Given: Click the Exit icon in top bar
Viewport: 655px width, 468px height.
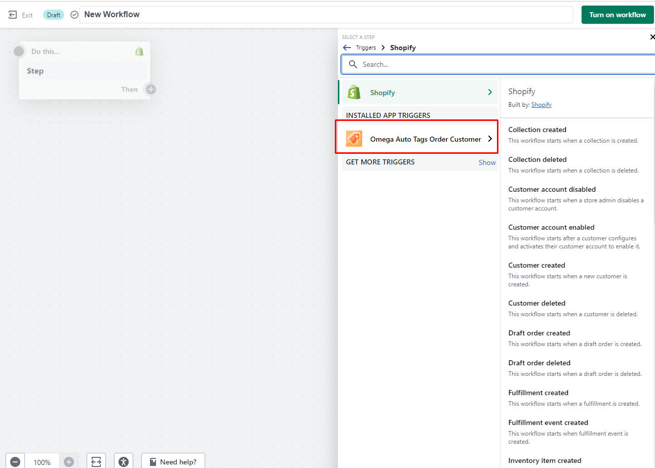Looking at the screenshot, I should click(13, 15).
